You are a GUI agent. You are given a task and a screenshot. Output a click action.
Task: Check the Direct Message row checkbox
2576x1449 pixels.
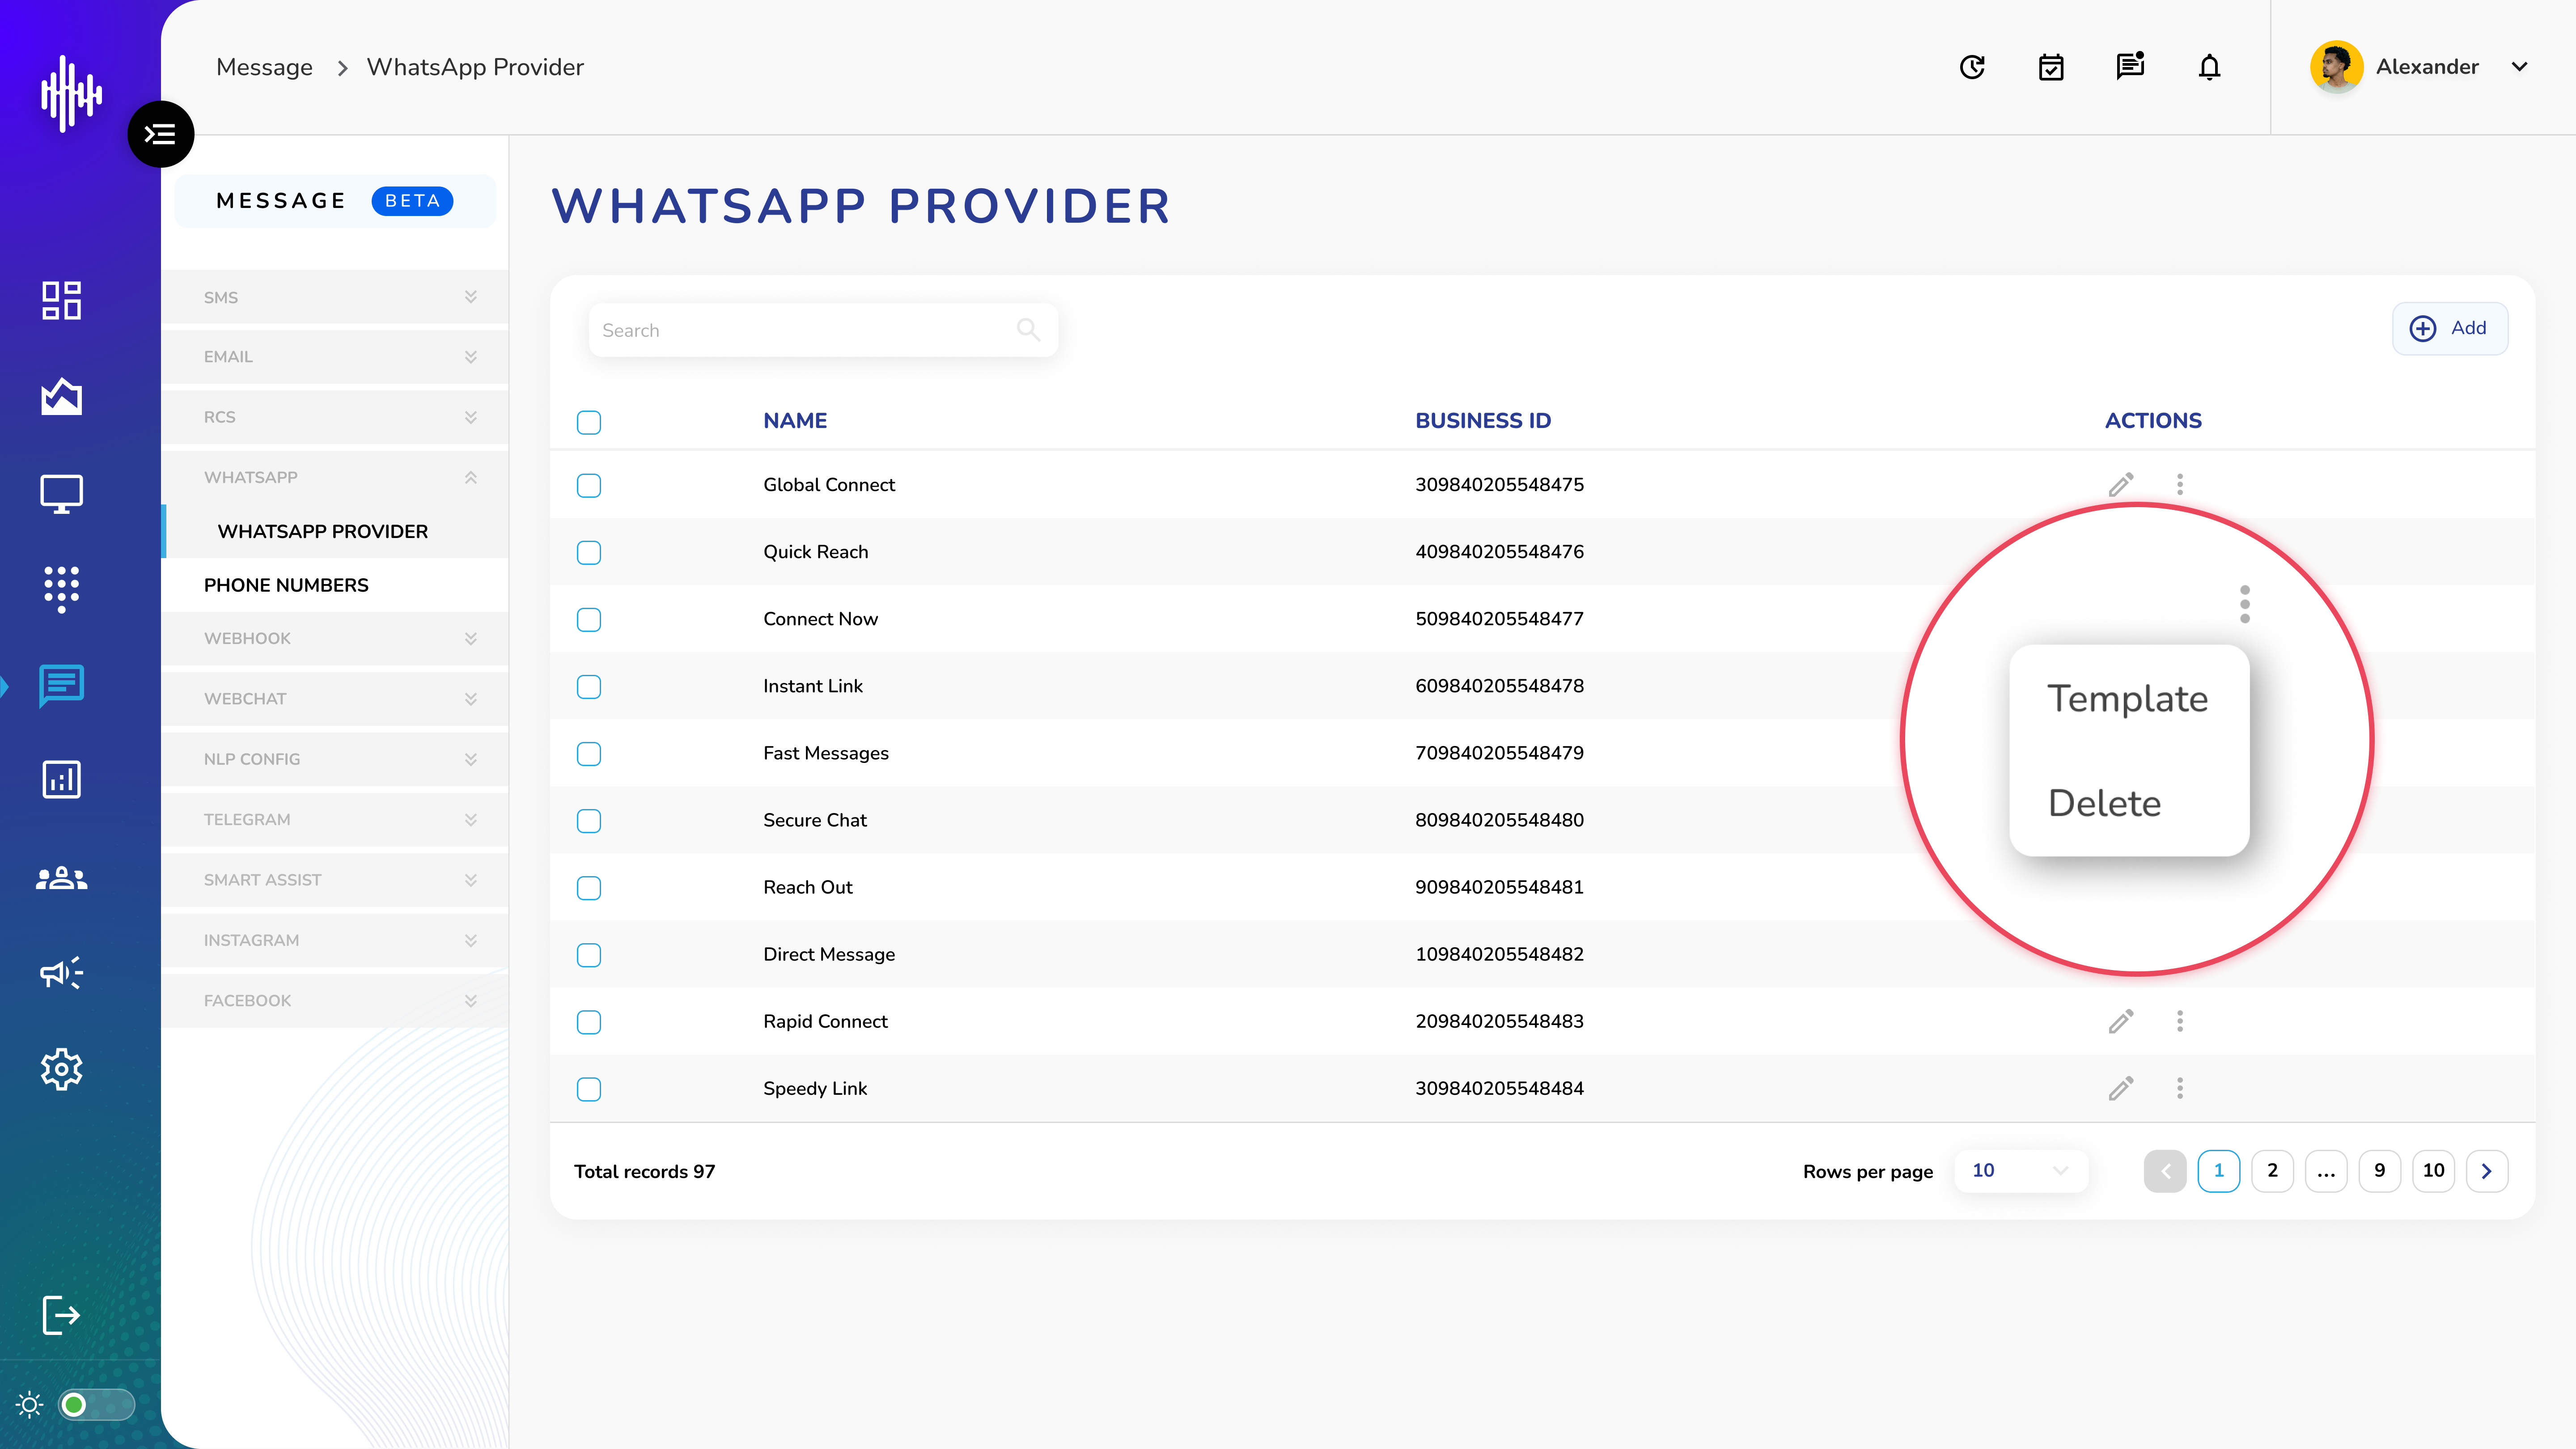click(x=589, y=954)
